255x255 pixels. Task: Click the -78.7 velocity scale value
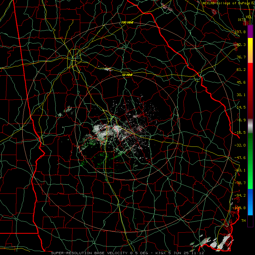(240, 183)
